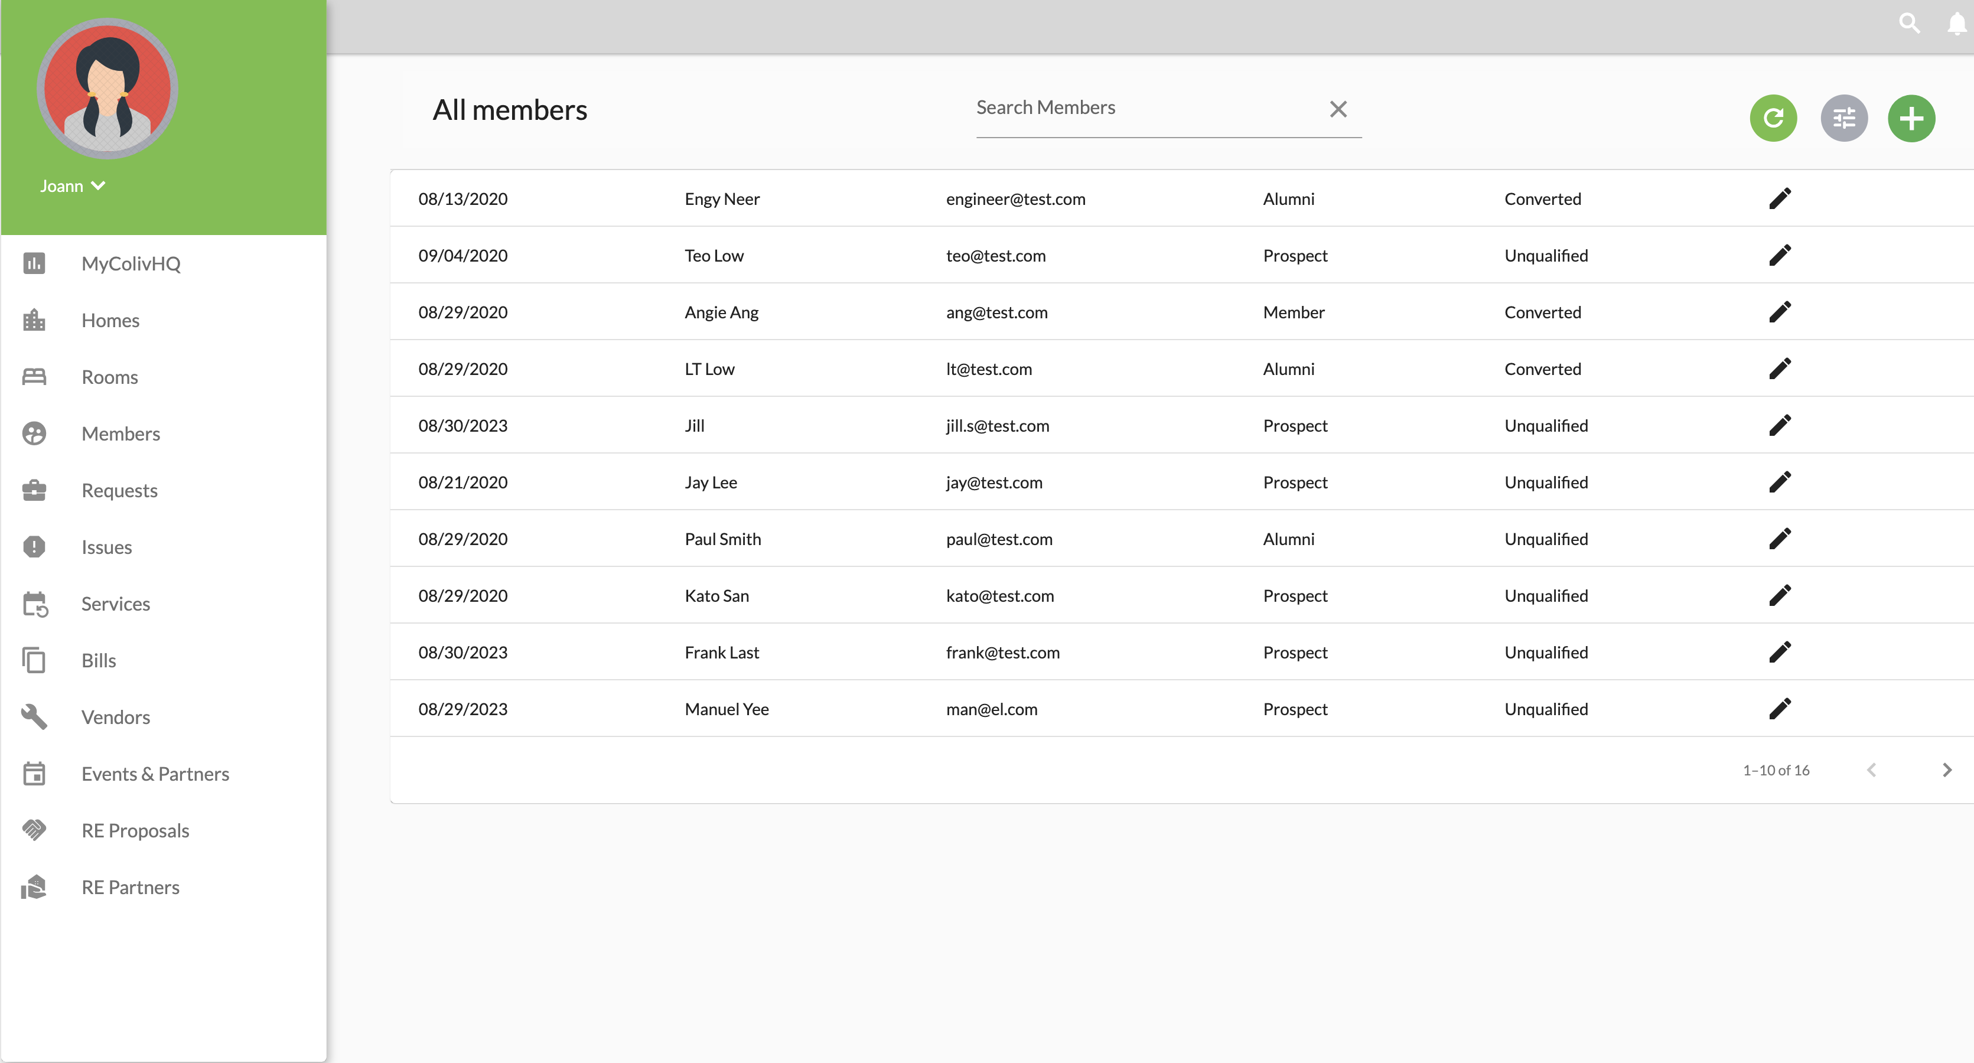Open the Requests briefcase icon

coord(34,490)
